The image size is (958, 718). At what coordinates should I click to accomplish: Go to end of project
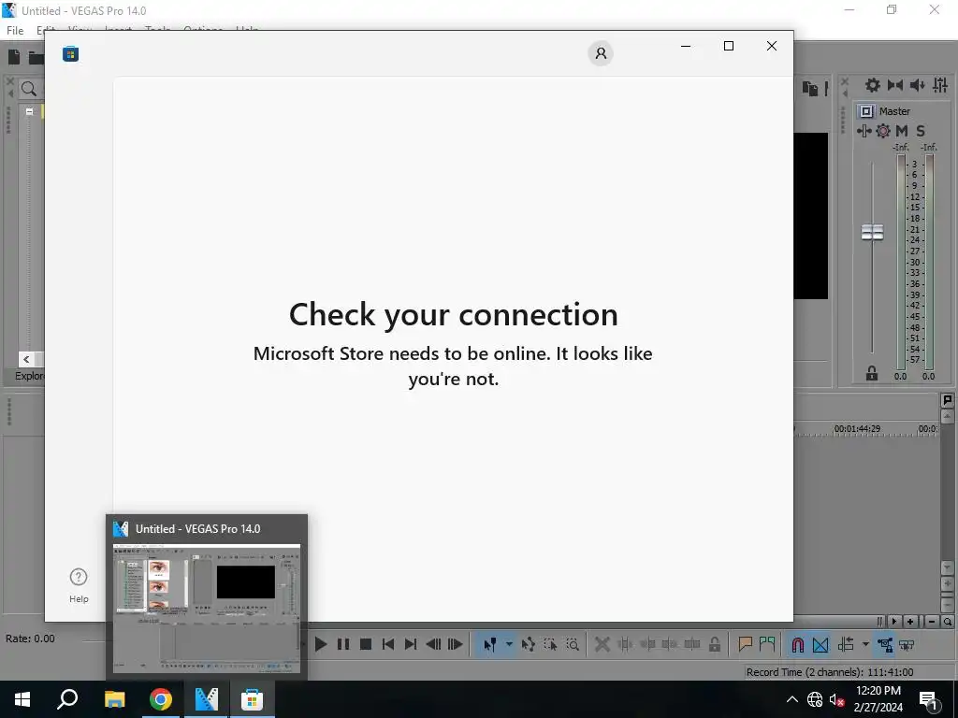coord(411,645)
